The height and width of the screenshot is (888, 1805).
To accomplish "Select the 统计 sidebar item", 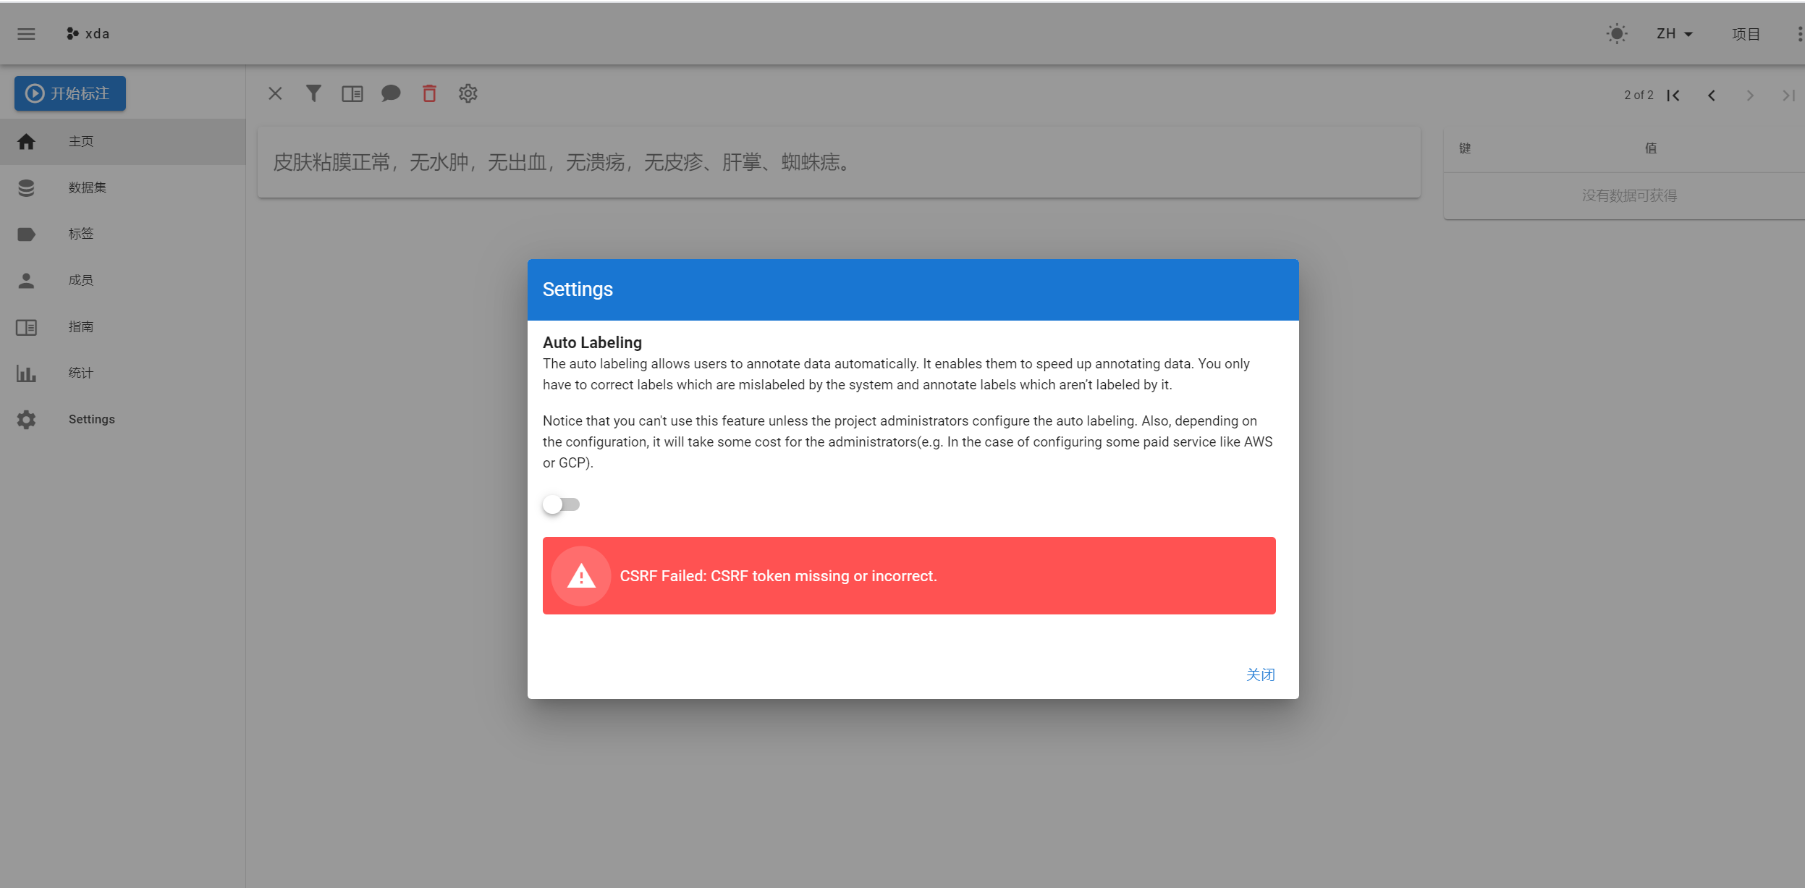I will 81,372.
